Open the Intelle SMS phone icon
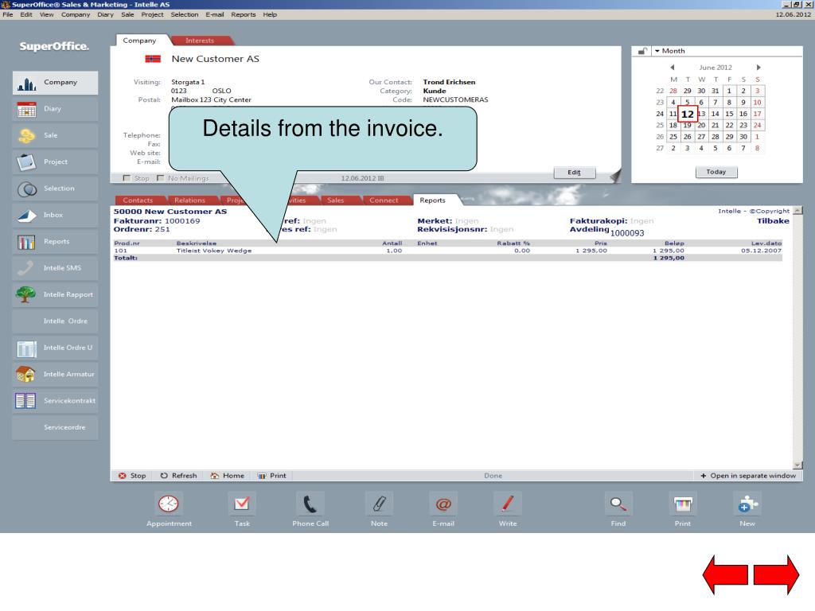Image resolution: width=815 pixels, height=611 pixels. point(26,268)
